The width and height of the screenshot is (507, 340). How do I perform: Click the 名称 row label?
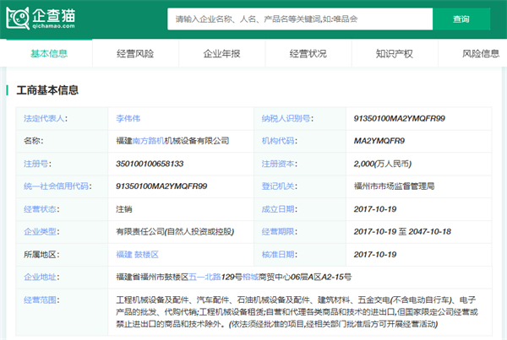click(32, 141)
